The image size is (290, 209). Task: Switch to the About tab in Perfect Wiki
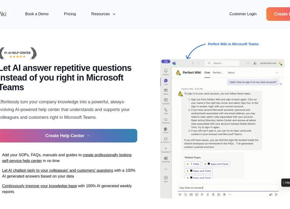pyautogui.click(x=231, y=73)
